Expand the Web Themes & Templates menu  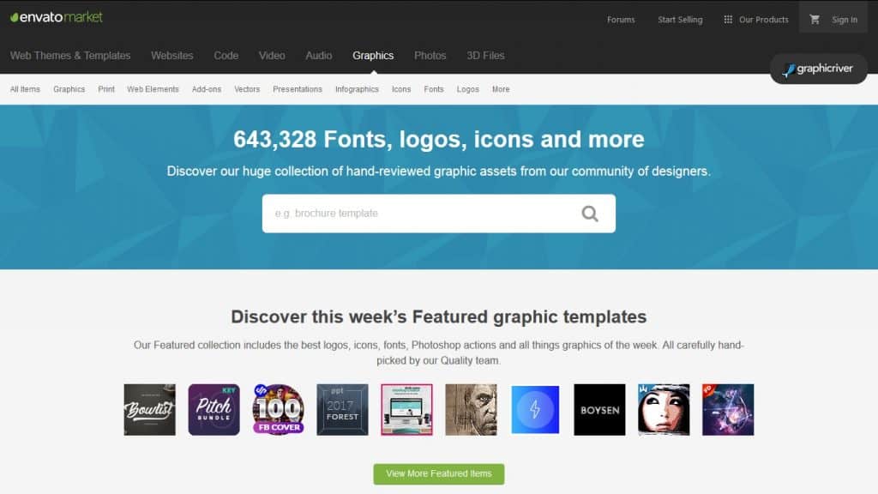pyautogui.click(x=70, y=56)
